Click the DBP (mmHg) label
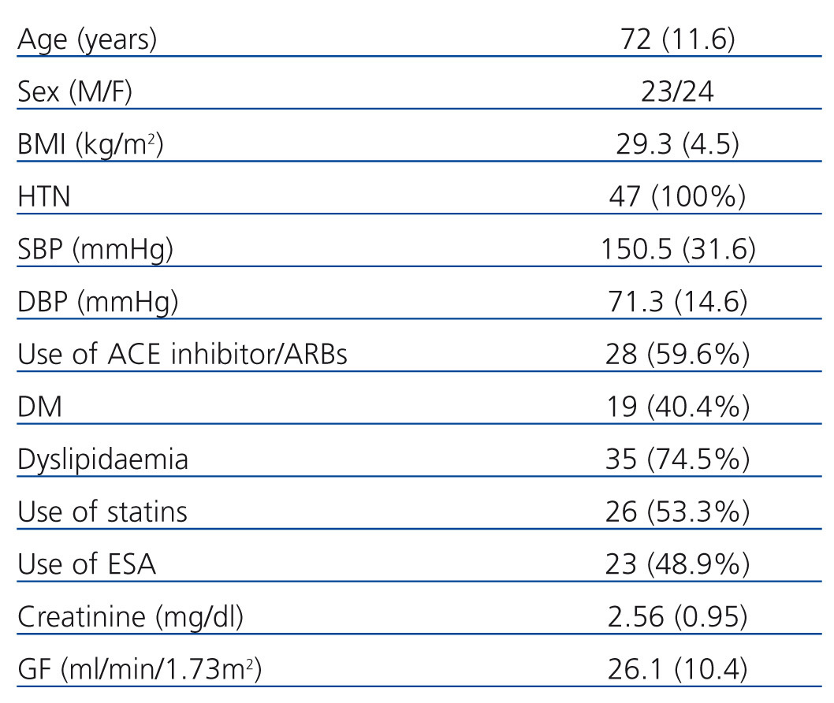The height and width of the screenshot is (703, 834). click(95, 302)
